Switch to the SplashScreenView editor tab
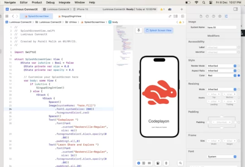 tap(36, 16)
